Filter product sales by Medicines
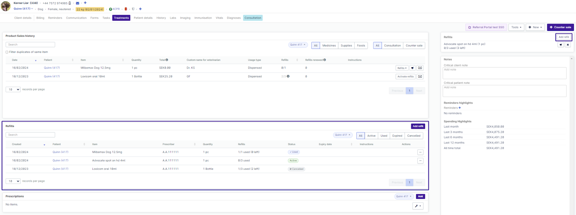576x215 pixels. [329, 46]
